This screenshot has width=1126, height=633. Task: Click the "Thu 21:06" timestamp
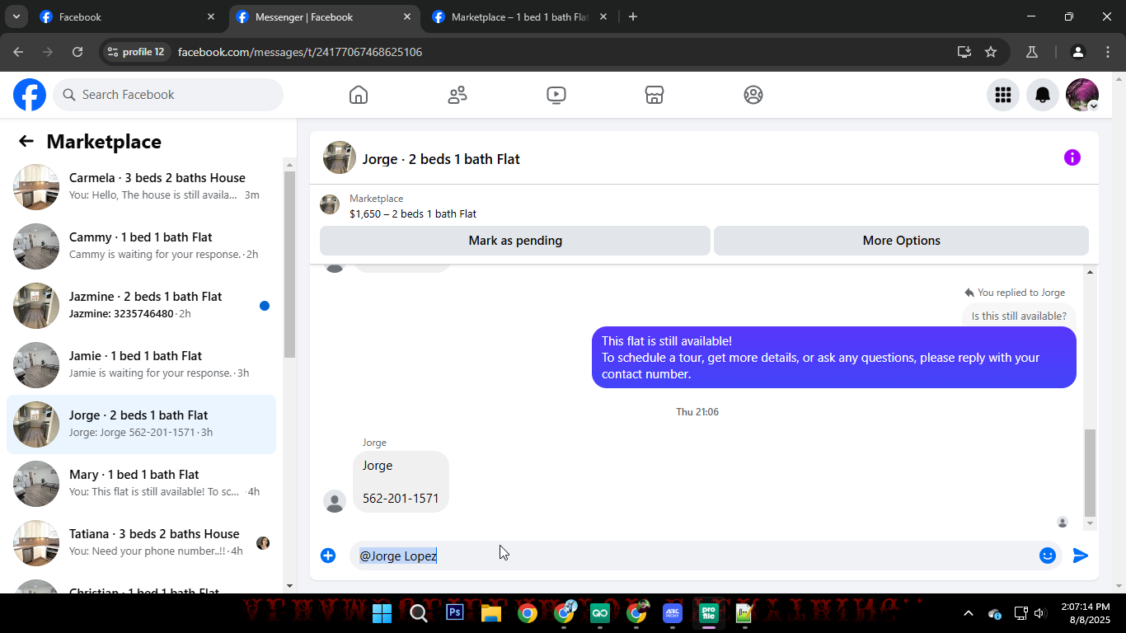pyautogui.click(x=697, y=412)
